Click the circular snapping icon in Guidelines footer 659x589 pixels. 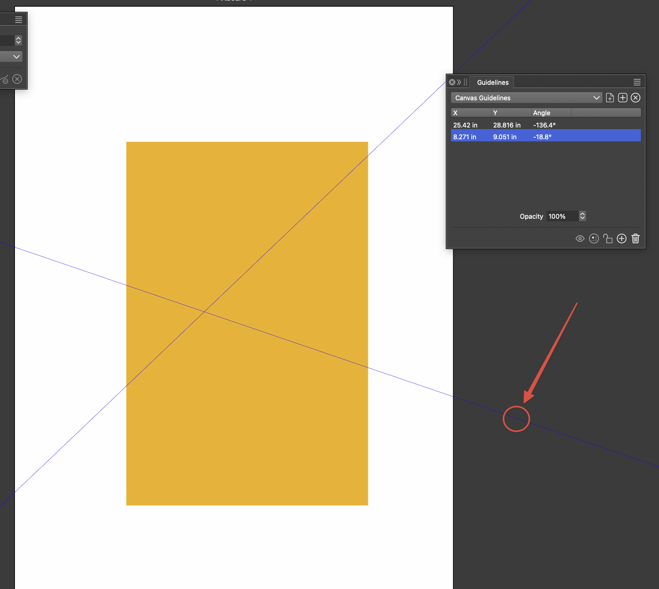tap(594, 238)
